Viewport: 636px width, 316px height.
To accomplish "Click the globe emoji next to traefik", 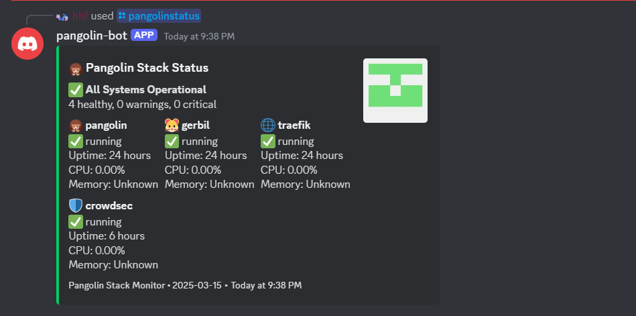I will click(267, 125).
